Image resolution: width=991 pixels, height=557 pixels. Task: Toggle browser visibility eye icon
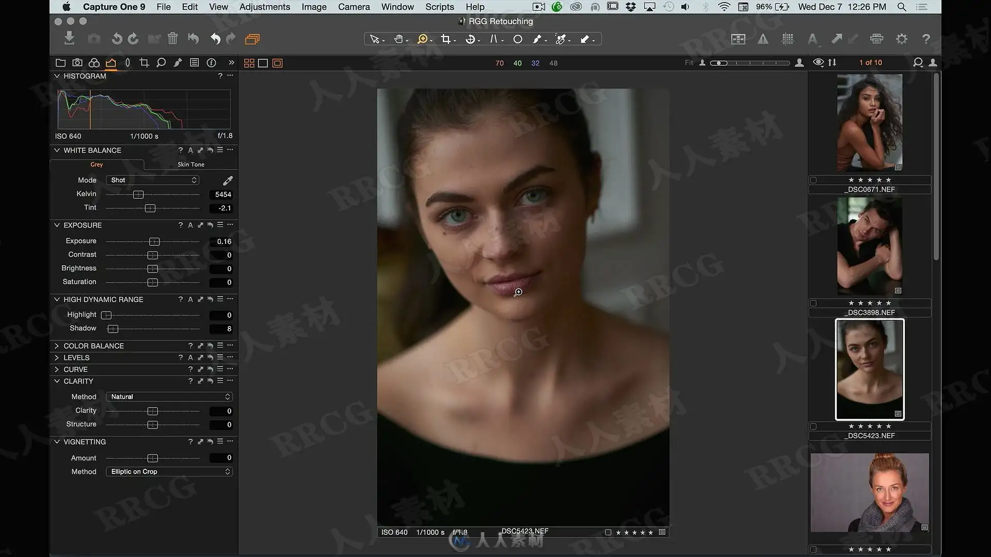818,62
